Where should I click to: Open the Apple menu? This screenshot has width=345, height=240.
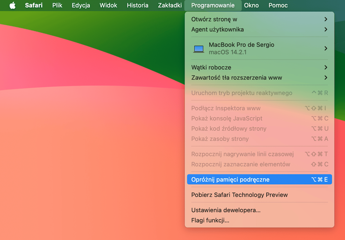point(12,5)
